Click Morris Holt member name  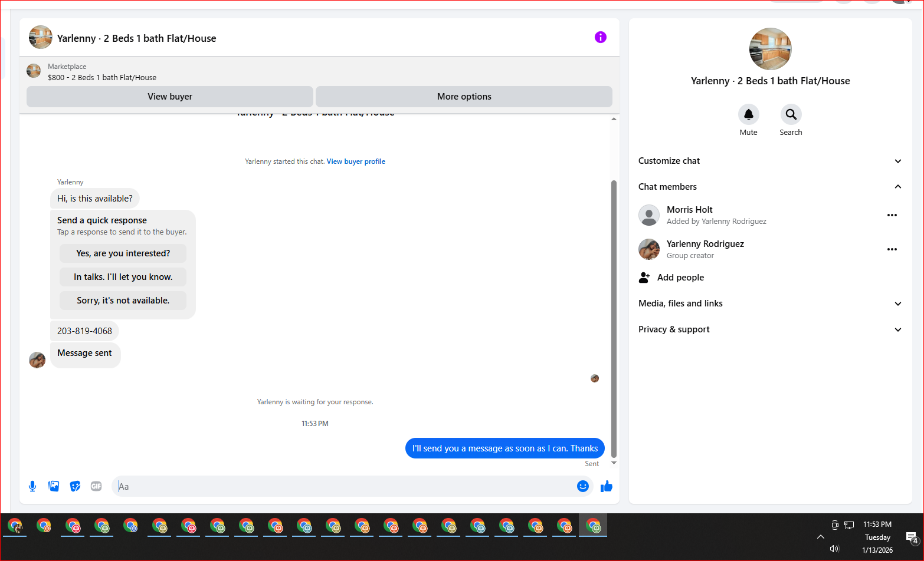point(689,210)
